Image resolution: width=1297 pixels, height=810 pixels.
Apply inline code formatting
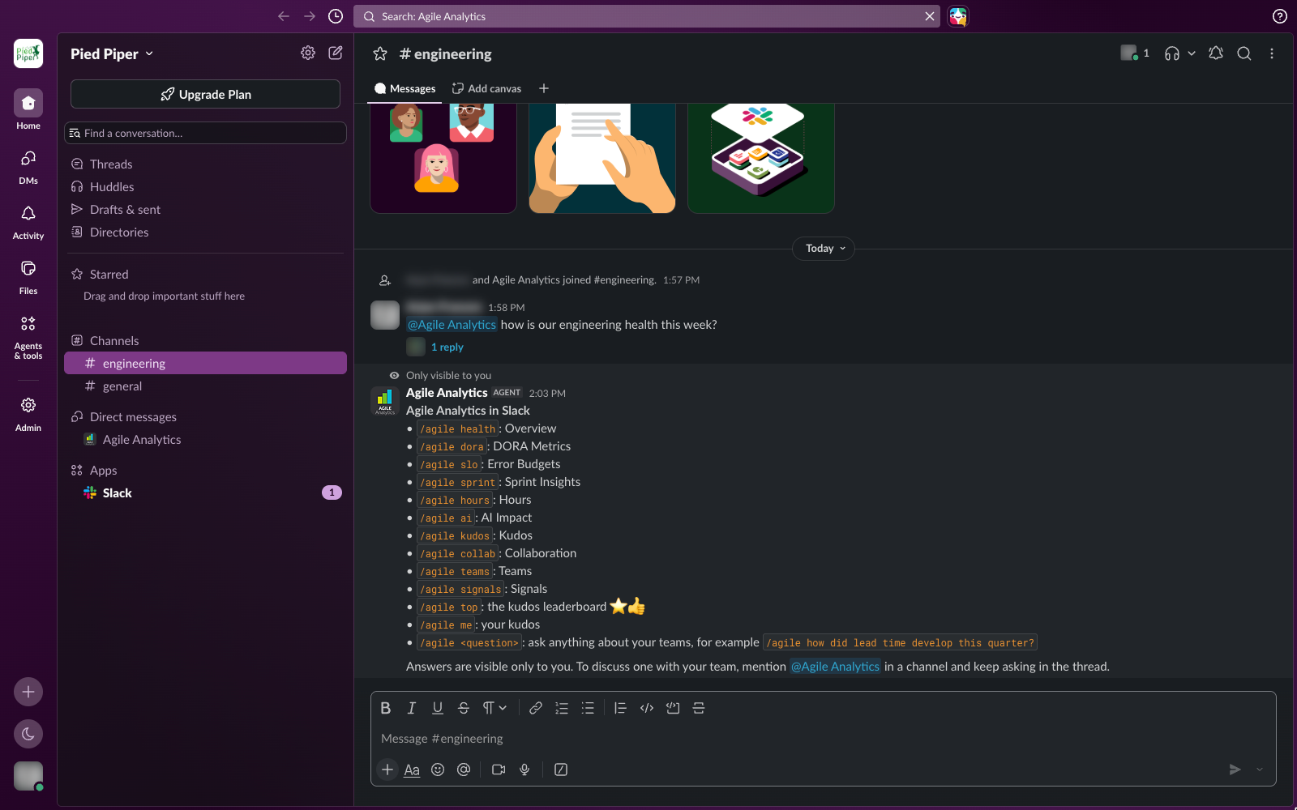[647, 708]
